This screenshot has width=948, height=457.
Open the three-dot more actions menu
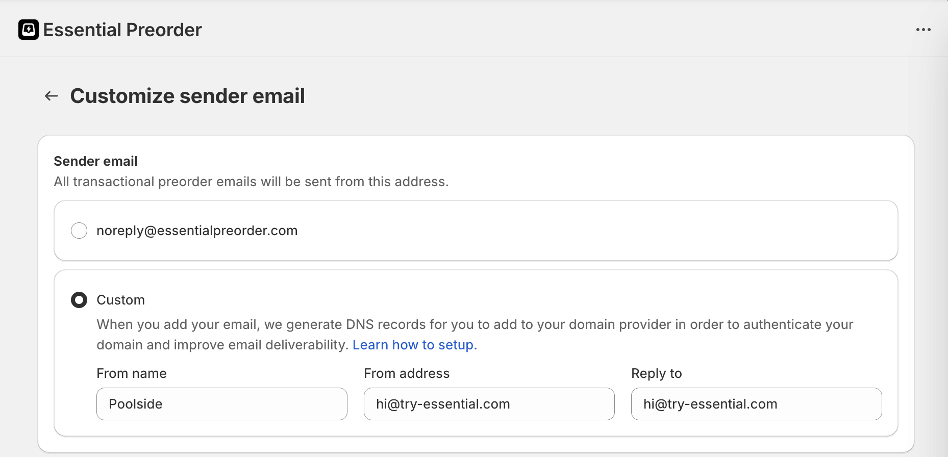(923, 30)
